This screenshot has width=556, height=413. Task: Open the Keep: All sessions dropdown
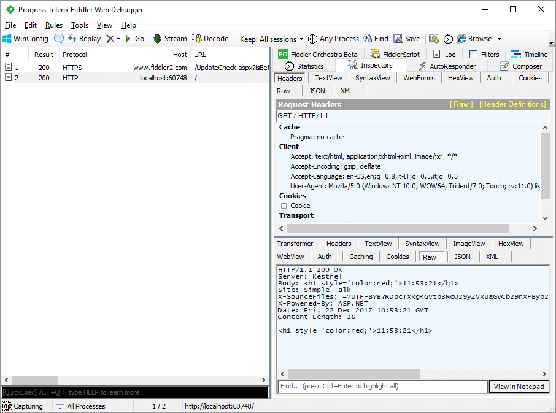[x=272, y=39]
